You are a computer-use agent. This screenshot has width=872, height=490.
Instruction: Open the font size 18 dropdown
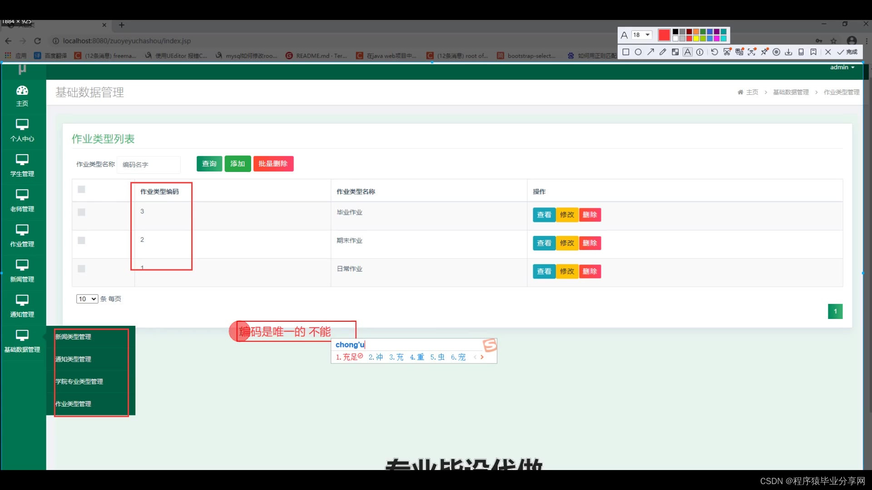[x=642, y=35]
